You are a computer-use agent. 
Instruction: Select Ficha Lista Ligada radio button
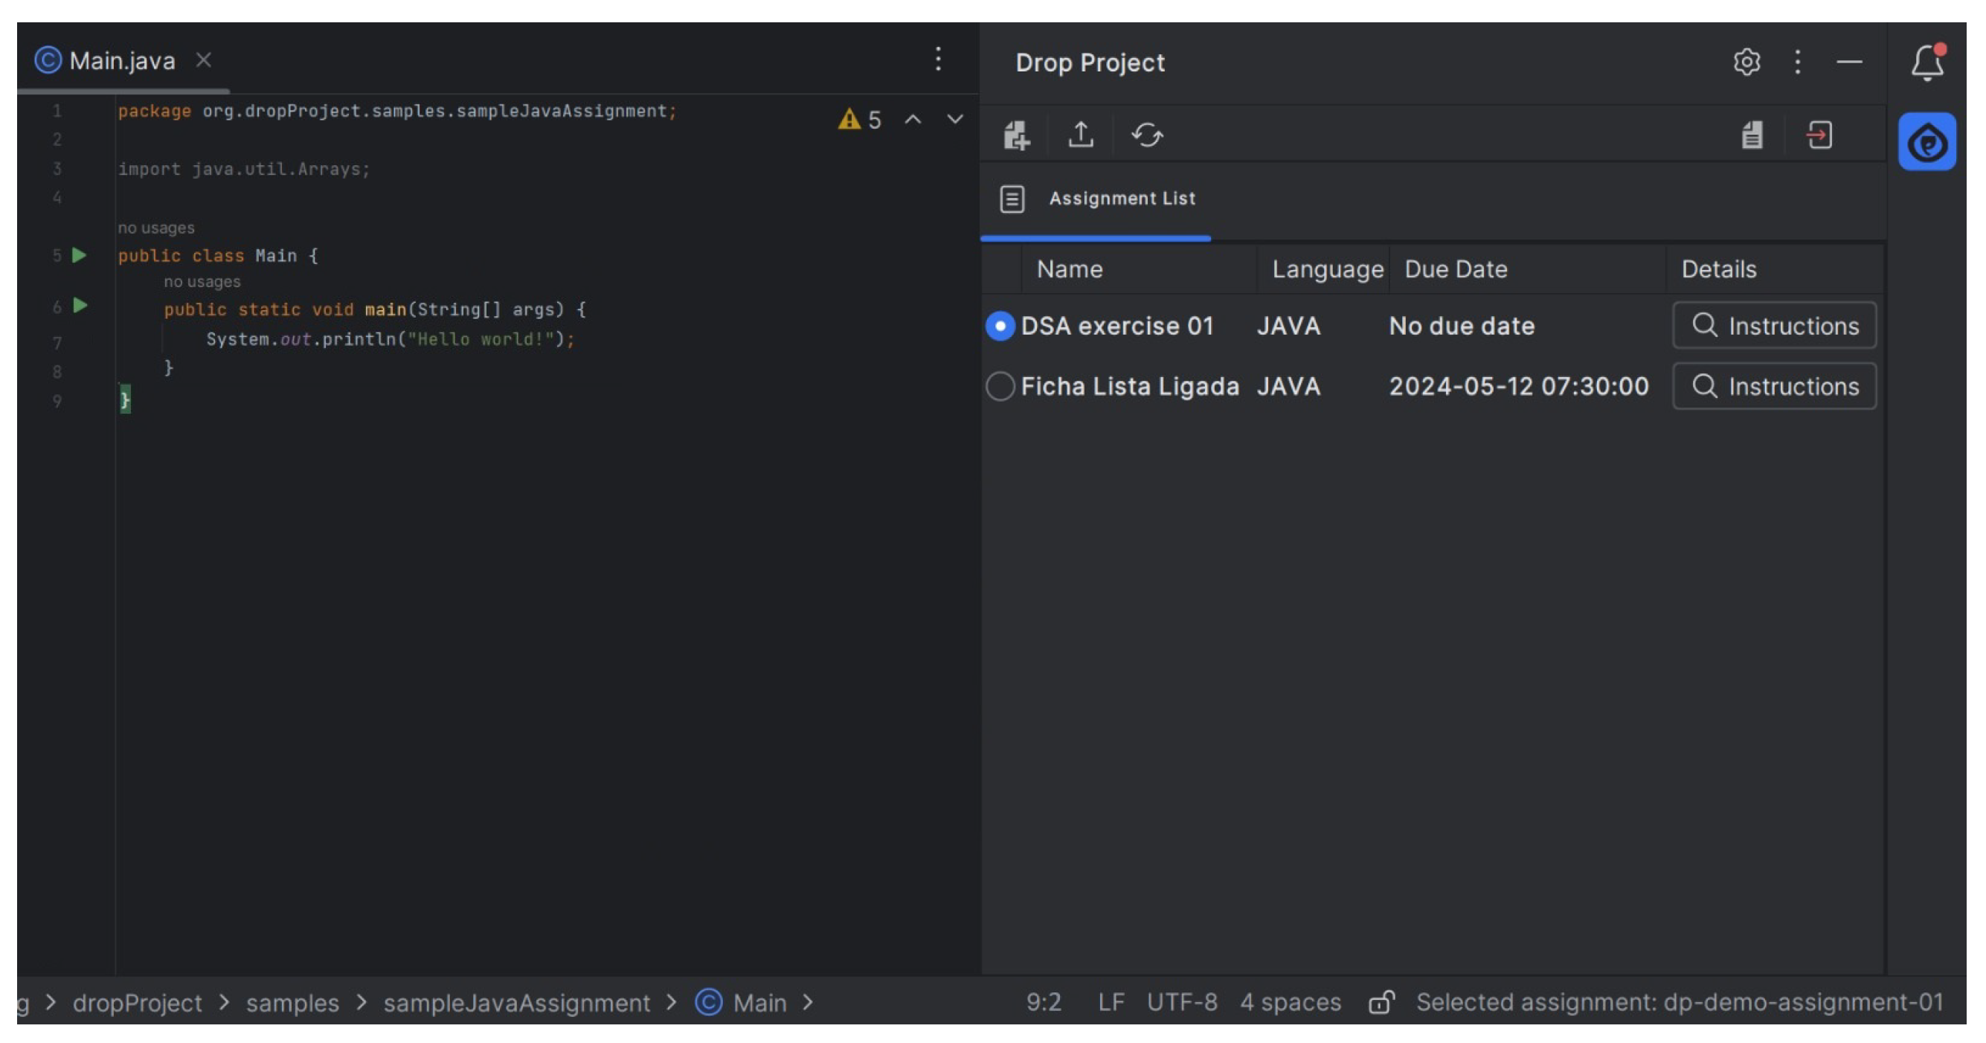tap(1000, 386)
